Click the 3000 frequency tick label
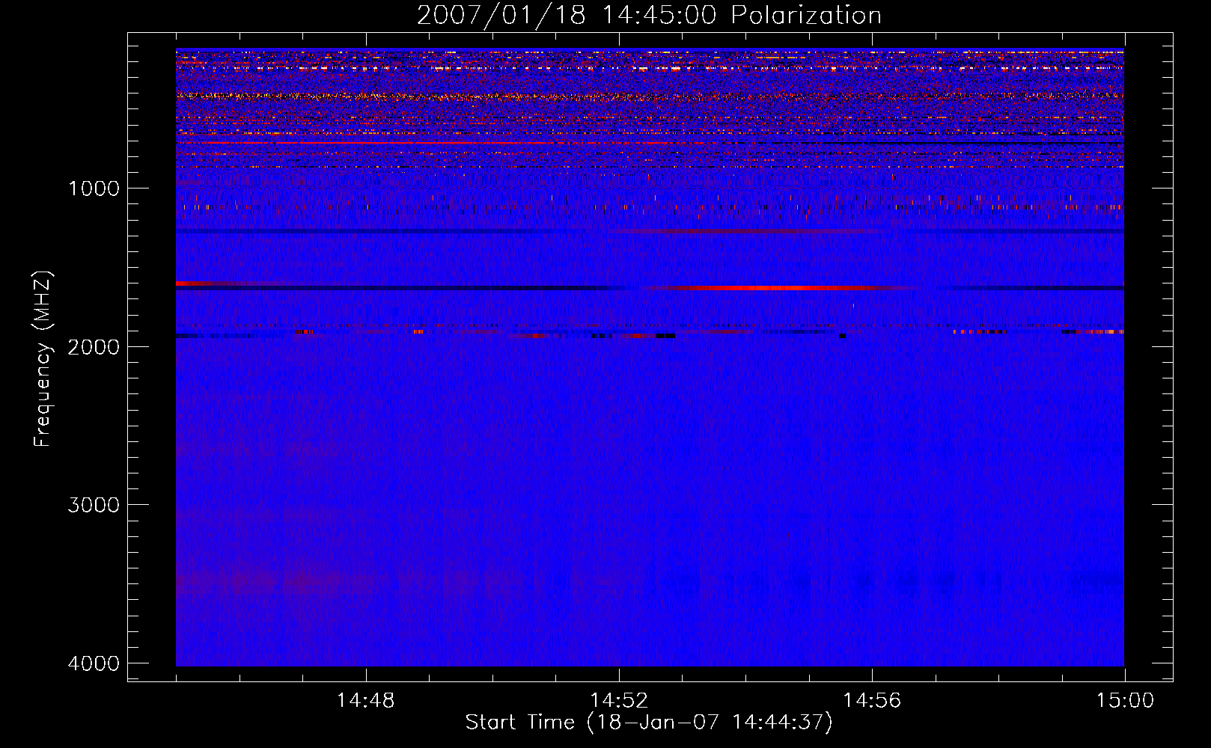The image size is (1211, 748). click(94, 505)
